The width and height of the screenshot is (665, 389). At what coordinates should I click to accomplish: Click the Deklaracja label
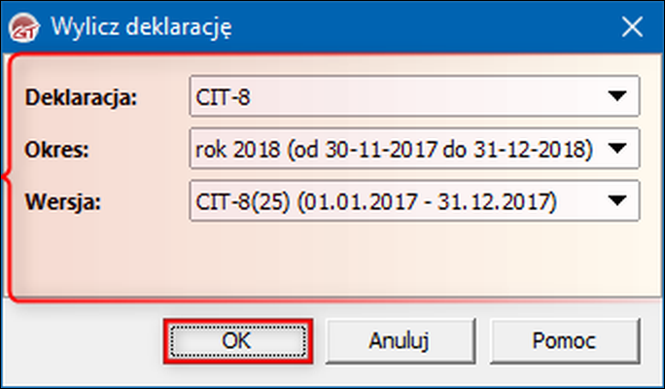point(81,97)
